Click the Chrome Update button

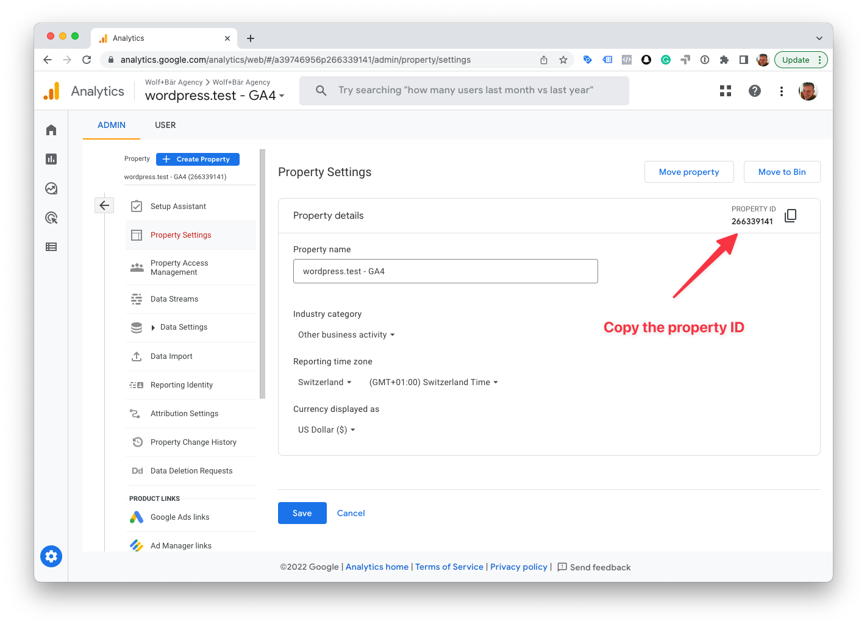pos(801,60)
